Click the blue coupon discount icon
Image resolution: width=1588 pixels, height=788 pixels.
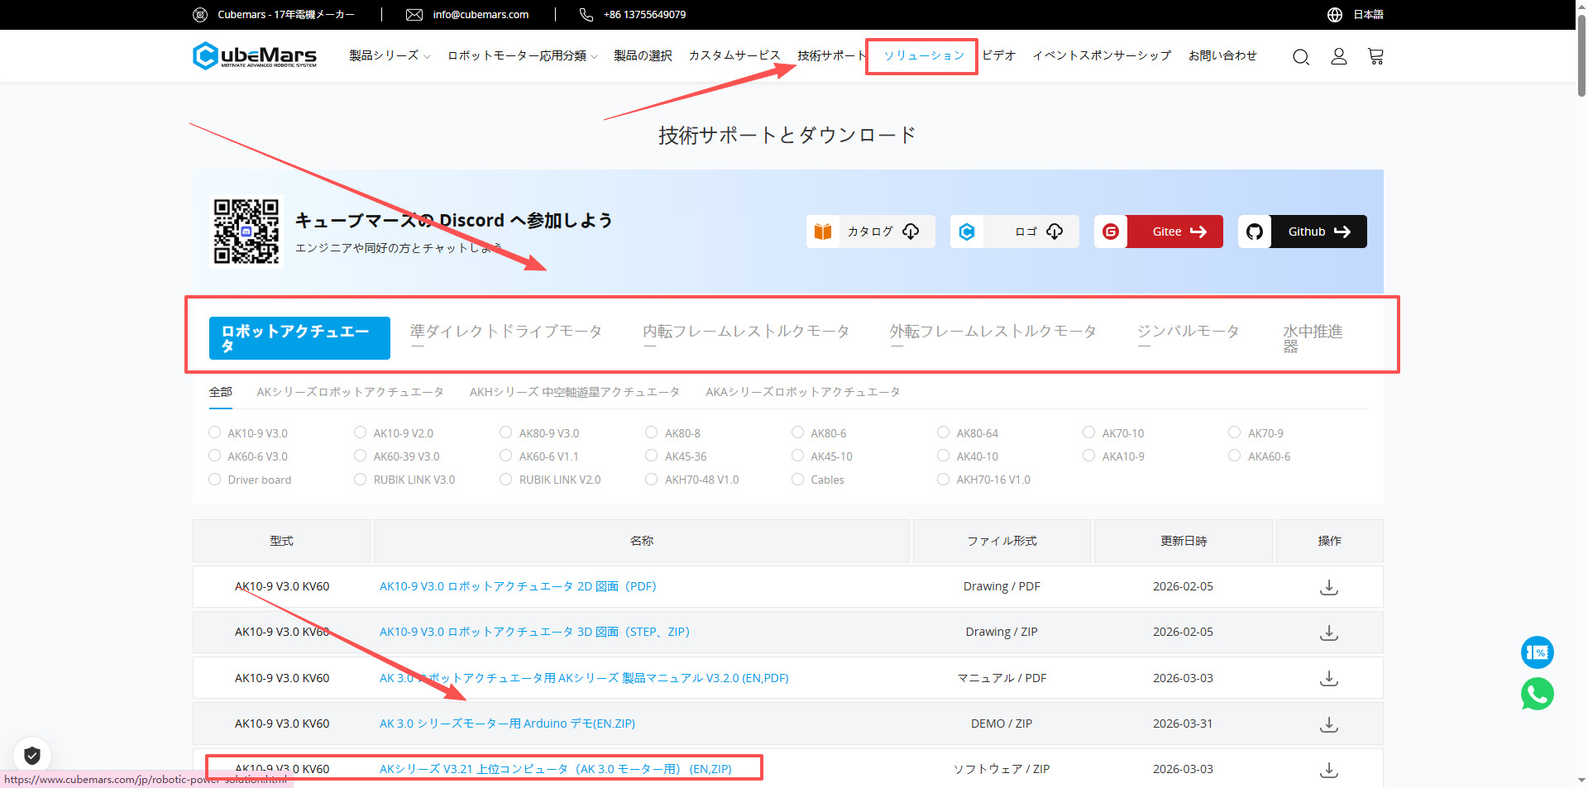tap(1537, 652)
